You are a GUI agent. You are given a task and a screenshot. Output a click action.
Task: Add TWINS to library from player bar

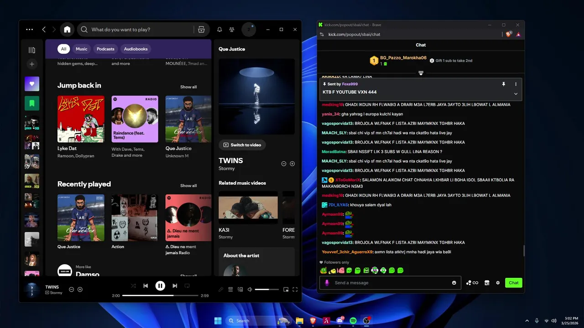tap(80, 289)
